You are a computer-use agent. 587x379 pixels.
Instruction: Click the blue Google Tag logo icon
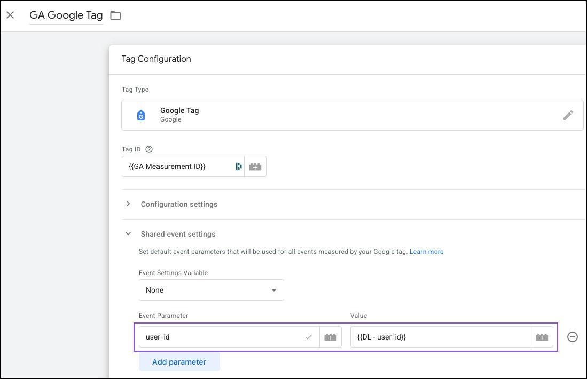141,115
